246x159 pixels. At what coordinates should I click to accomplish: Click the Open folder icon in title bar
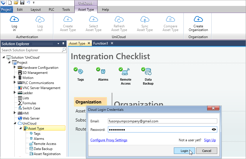(16, 3)
